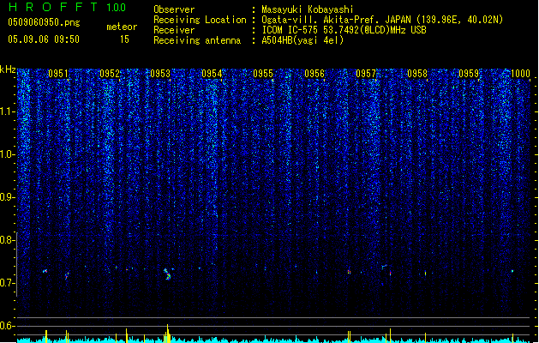Click the observer name Masayuki Kobayashi

point(308,9)
